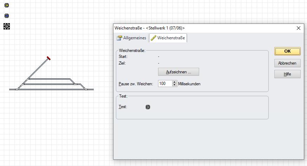Click the red buffer stop on track
Viewport: 307px width, 166px height.
click(48, 58)
